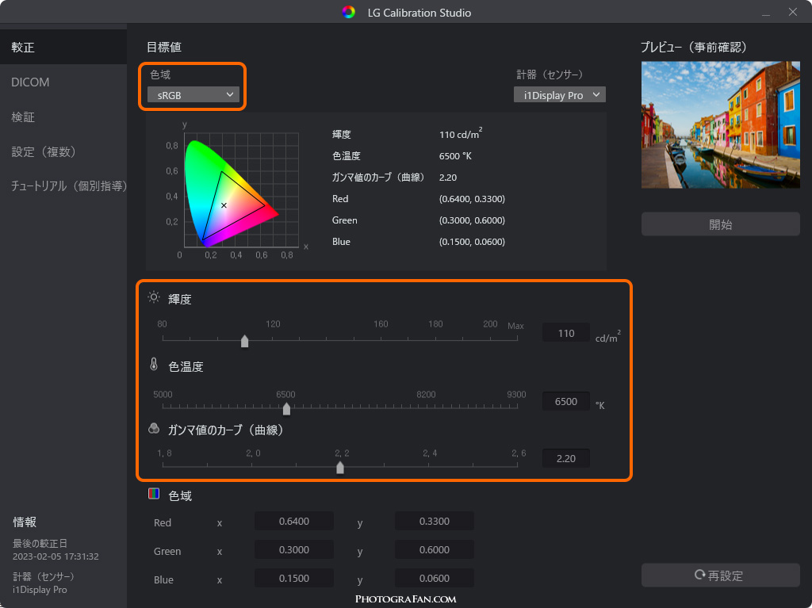Click the 目標値 heading
812x608 pixels.
click(x=163, y=47)
